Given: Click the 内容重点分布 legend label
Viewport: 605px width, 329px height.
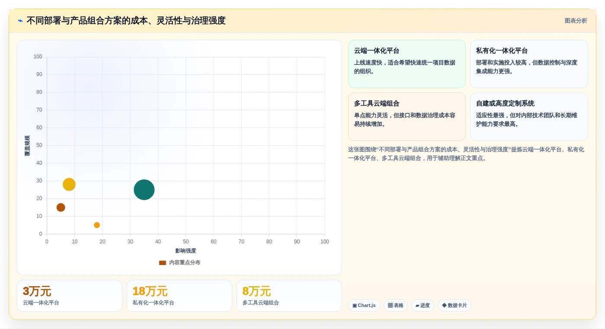Looking at the screenshot, I should pyautogui.click(x=185, y=263).
